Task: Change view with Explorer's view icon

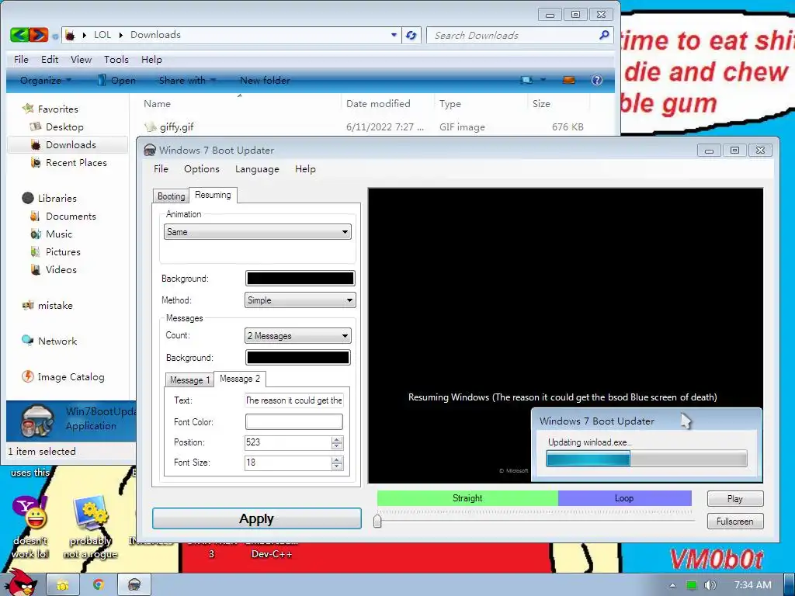Action: tap(527, 80)
